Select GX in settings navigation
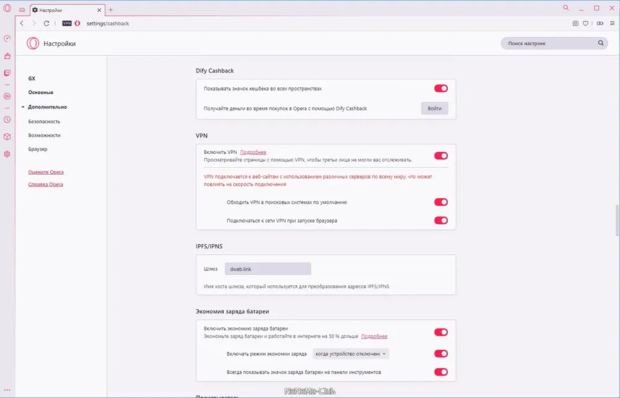The height and width of the screenshot is (398, 620). pos(32,78)
